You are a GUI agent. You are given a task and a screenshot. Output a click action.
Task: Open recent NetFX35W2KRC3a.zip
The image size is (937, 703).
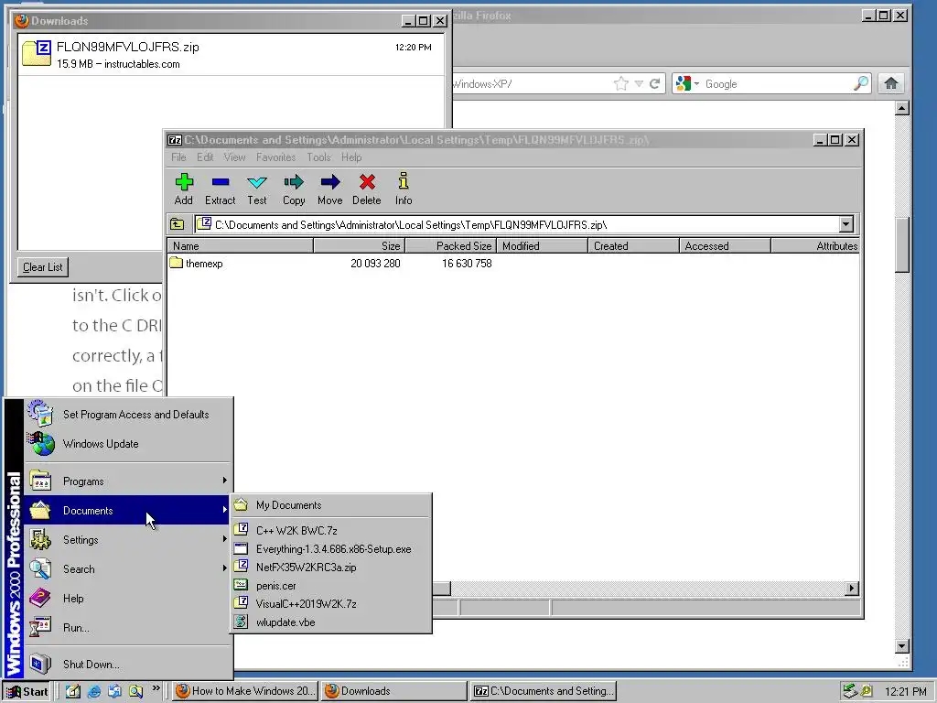click(x=331, y=568)
